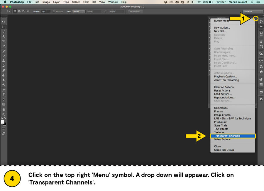Select the Move tool
The image size is (264, 191).
click(4, 22)
